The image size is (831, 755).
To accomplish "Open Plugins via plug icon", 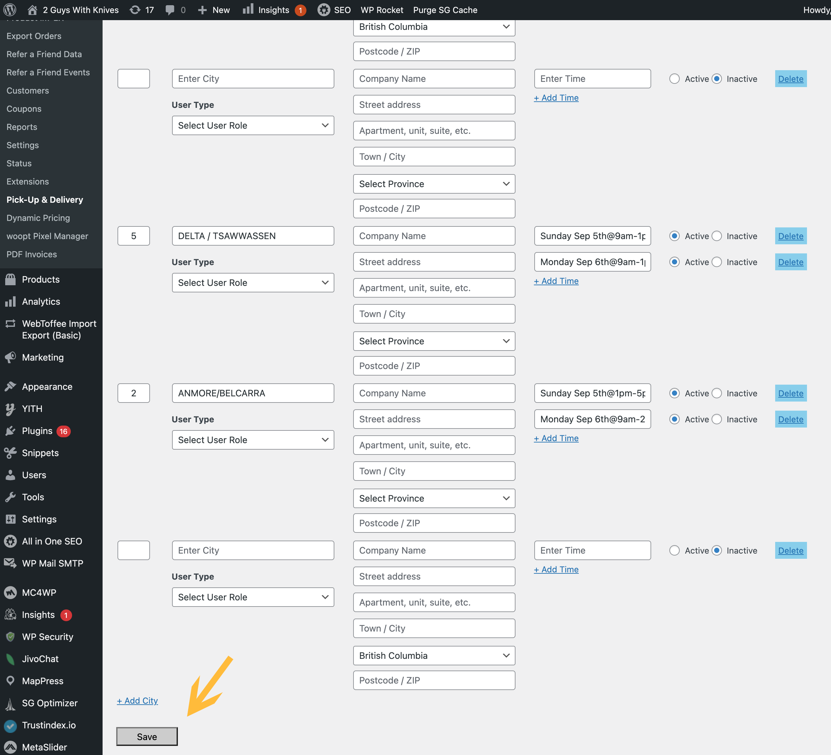I will (10, 431).
